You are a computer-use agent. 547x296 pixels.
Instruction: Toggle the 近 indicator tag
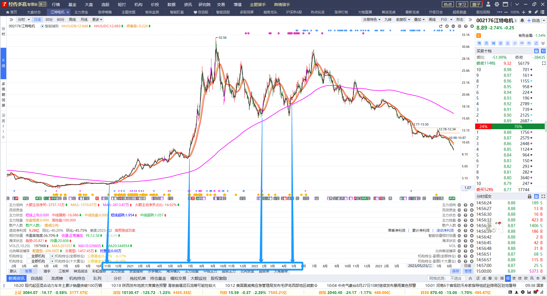(x=536, y=43)
